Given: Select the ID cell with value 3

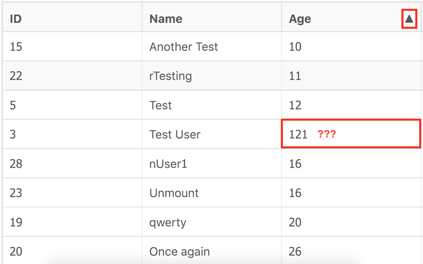Looking at the screenshot, I should pyautogui.click(x=72, y=134).
